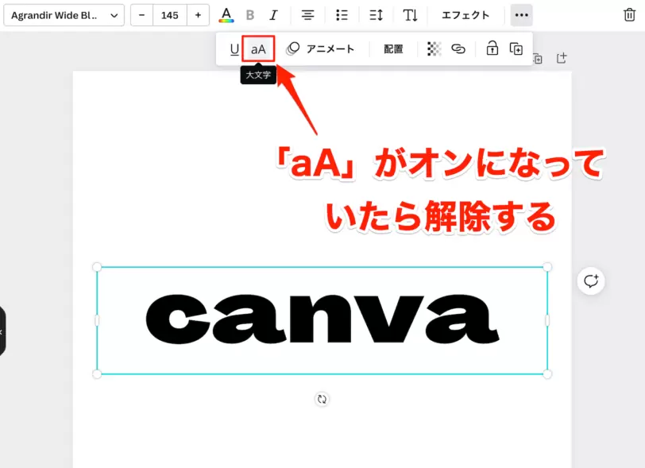Image resolution: width=645 pixels, height=468 pixels.
Task: Toggle underline formatting
Action: pos(234,49)
